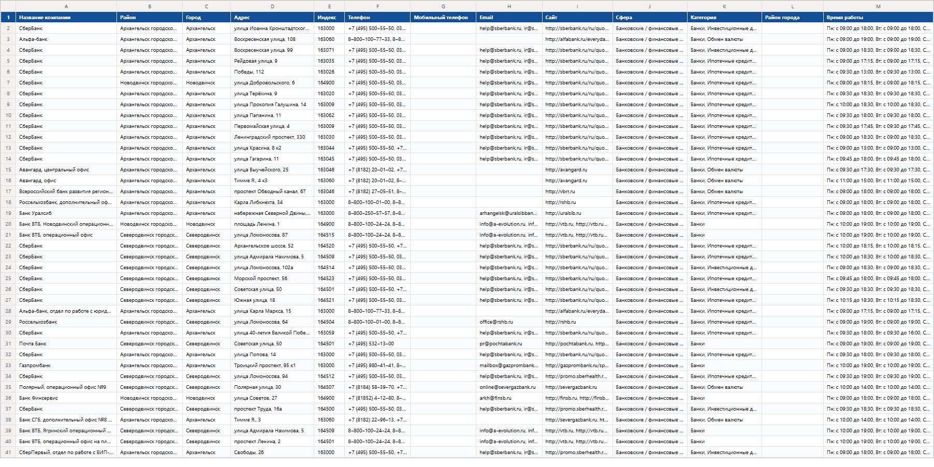Click address 'улица Прокопия Галушина, 14'
934x467 pixels.
272,105
